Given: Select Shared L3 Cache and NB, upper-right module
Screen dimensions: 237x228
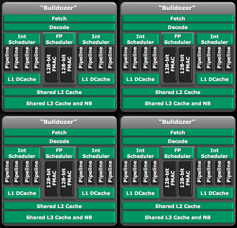Looking at the screenshot, I should tap(178, 104).
